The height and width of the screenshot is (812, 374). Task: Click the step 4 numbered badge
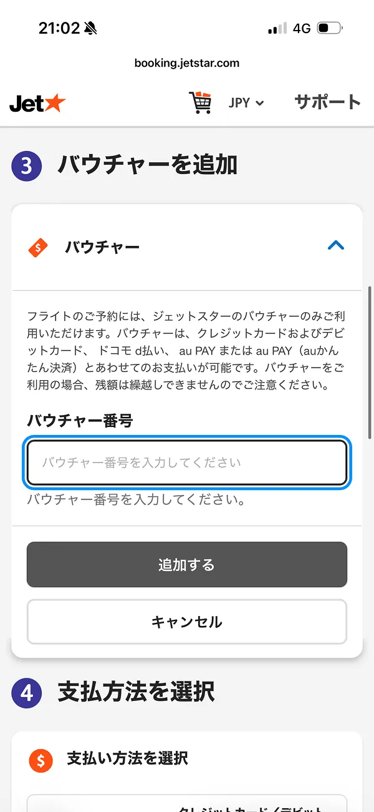[26, 692]
